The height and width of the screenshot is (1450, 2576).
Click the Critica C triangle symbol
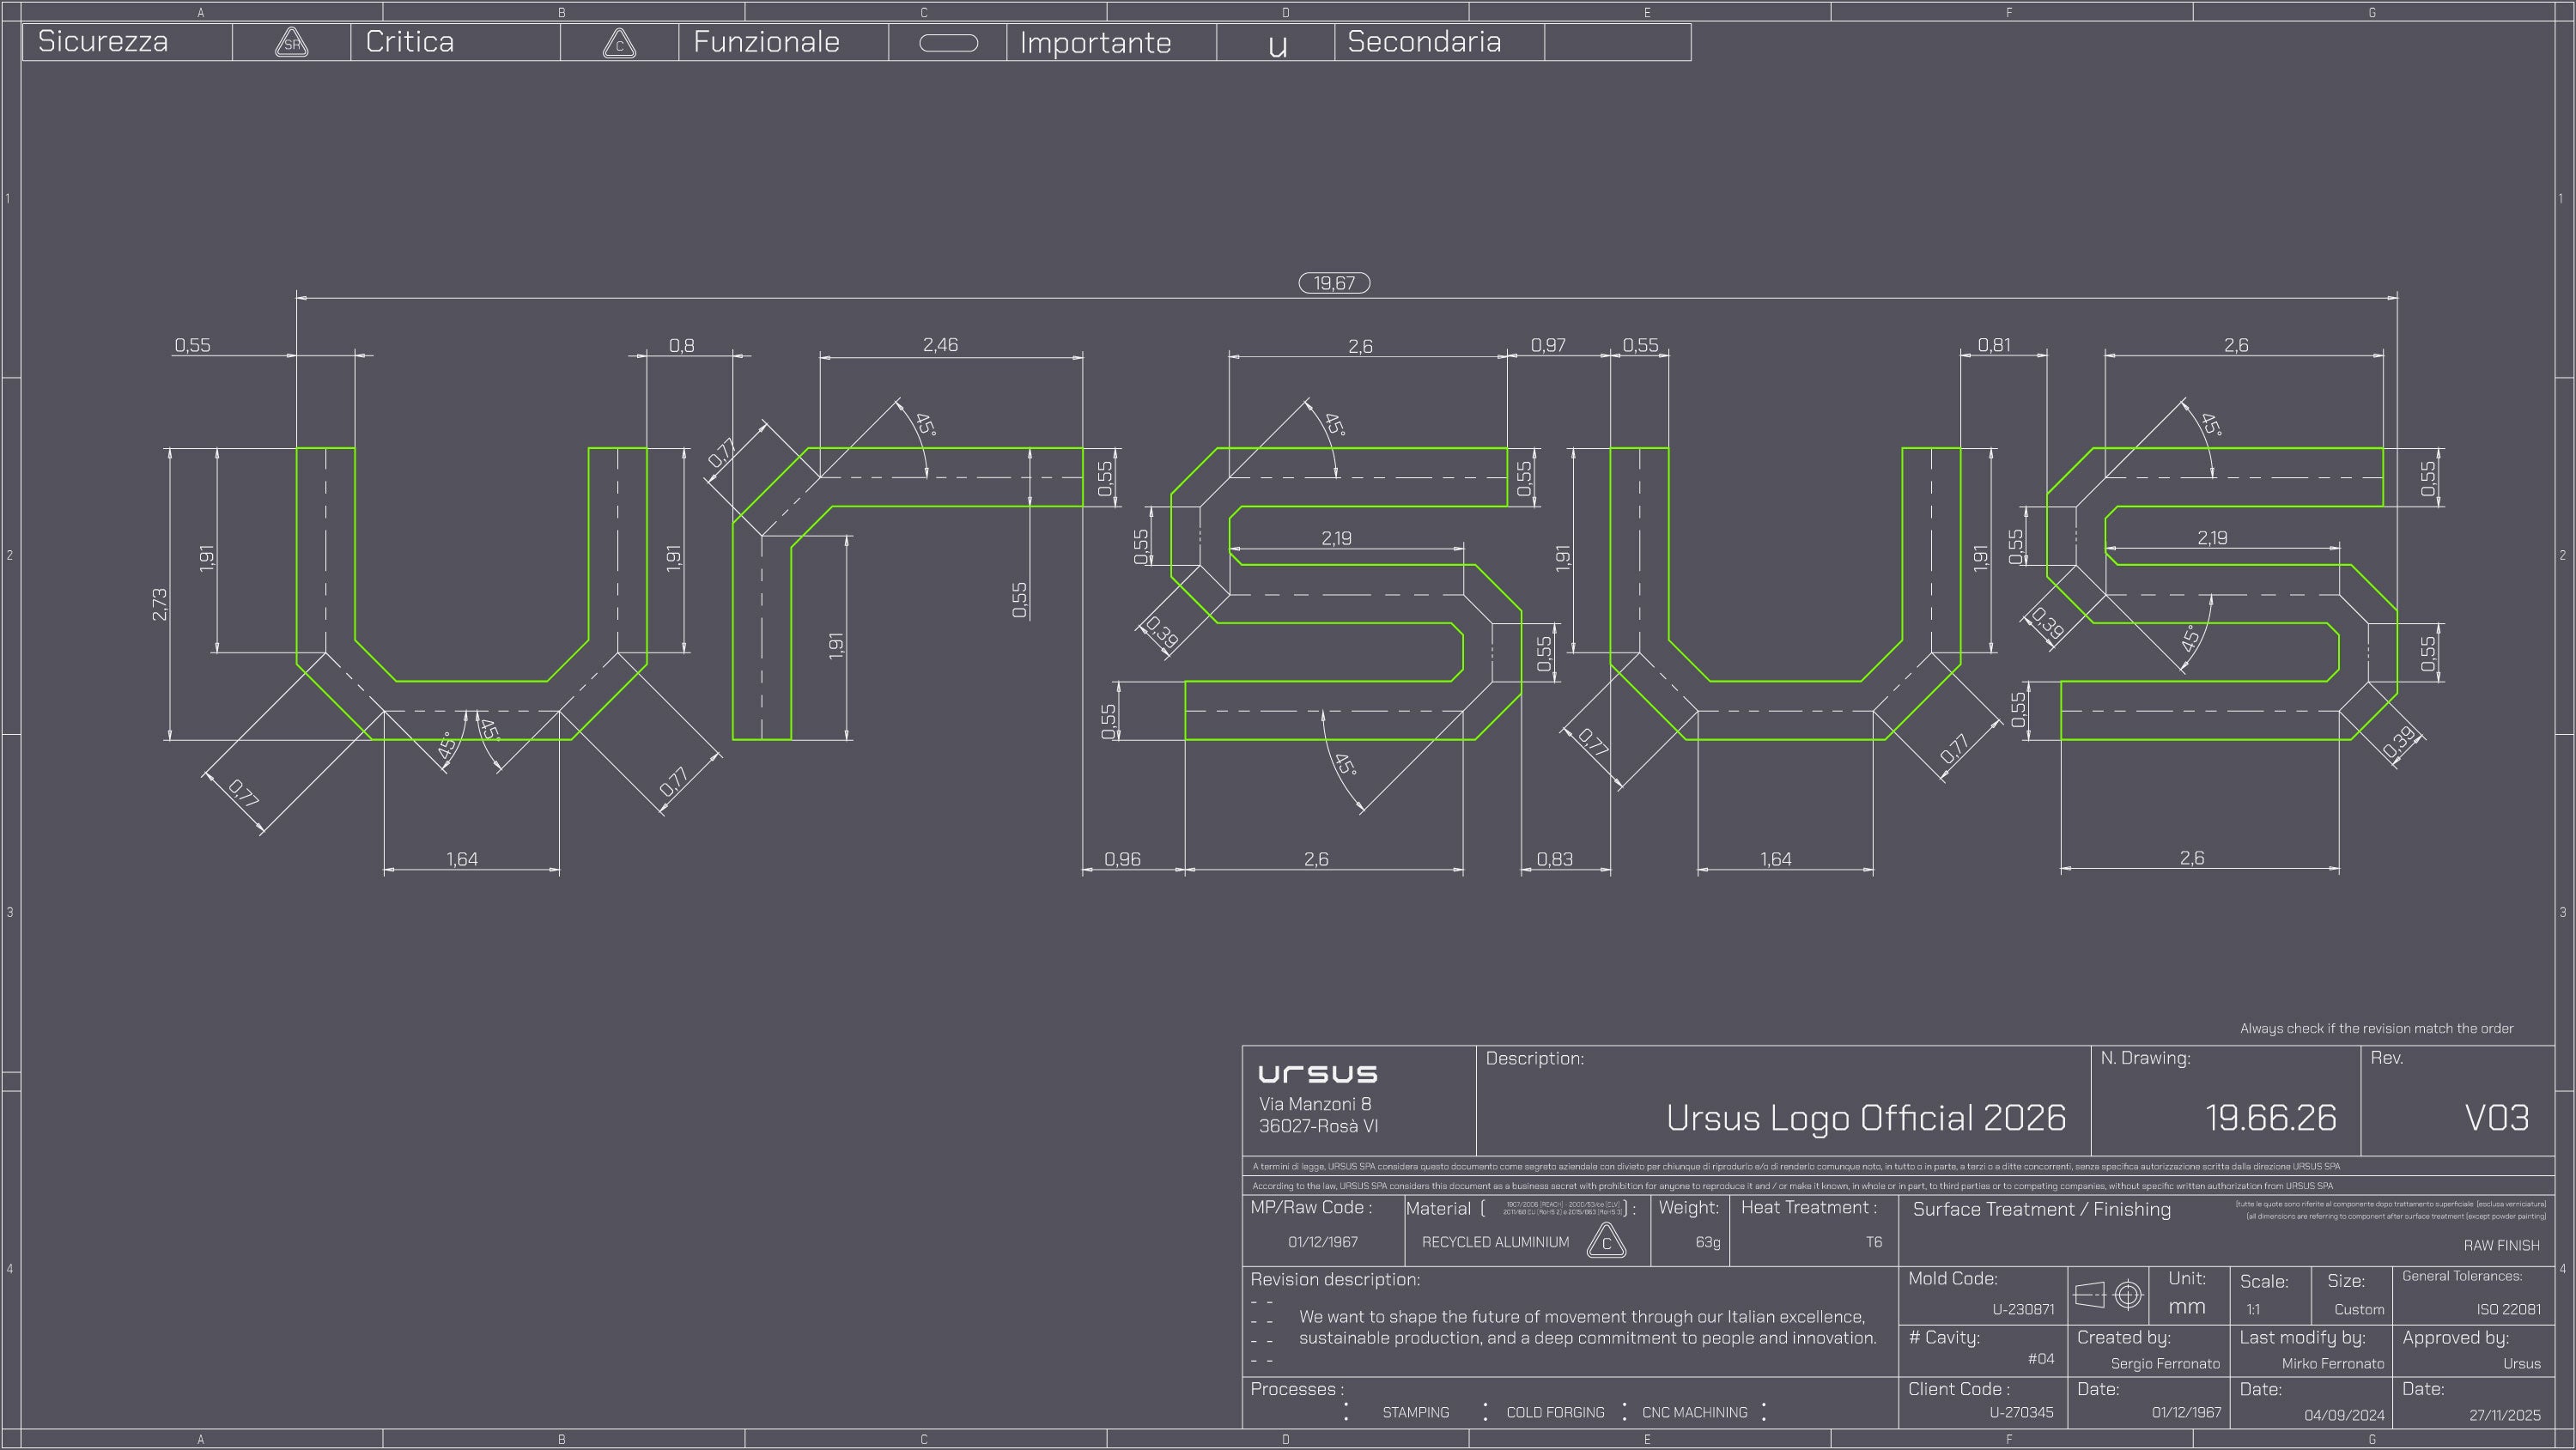pos(619,44)
